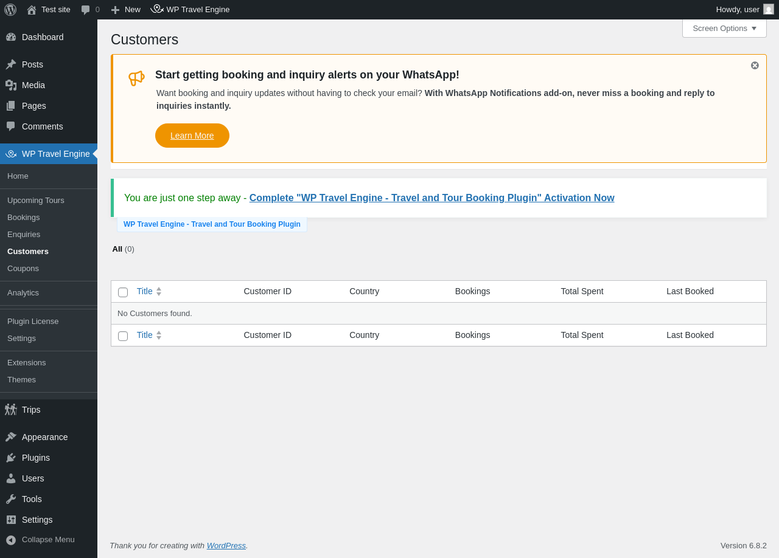Click the Pages icon in sidebar
Screen dimensions: 779x558
pyautogui.click(x=11, y=106)
